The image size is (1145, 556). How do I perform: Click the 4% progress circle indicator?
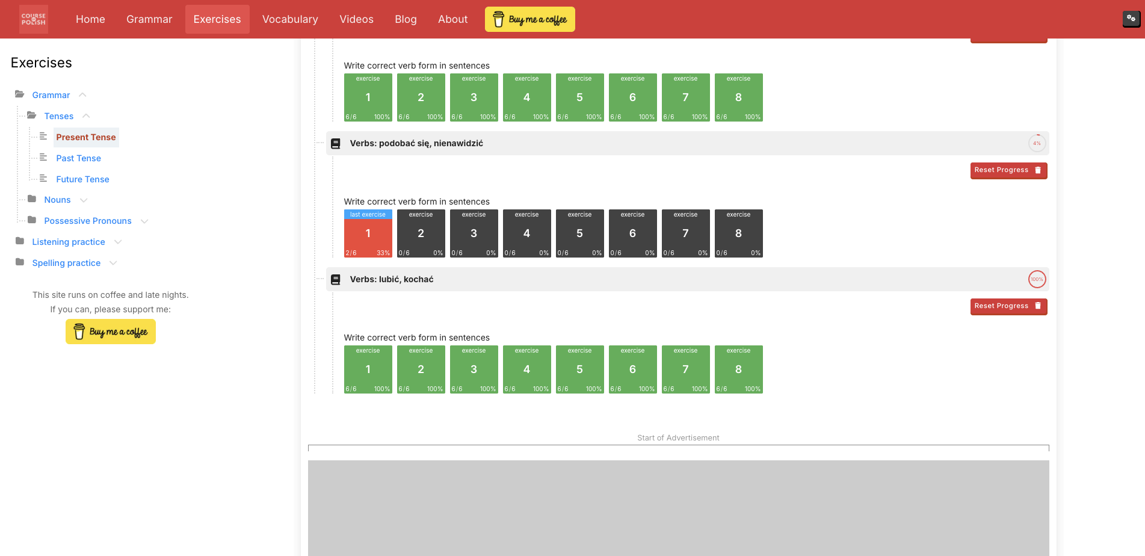pyautogui.click(x=1037, y=143)
